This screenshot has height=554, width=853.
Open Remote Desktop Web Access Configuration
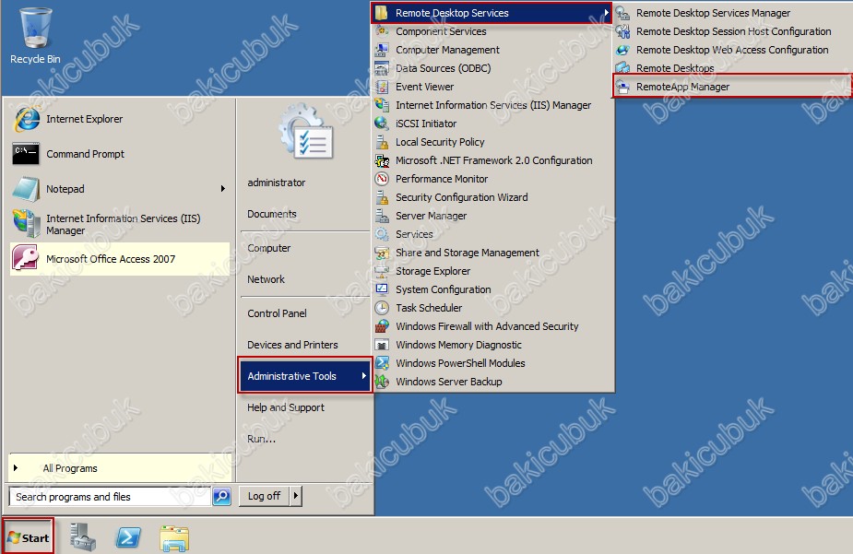(732, 50)
